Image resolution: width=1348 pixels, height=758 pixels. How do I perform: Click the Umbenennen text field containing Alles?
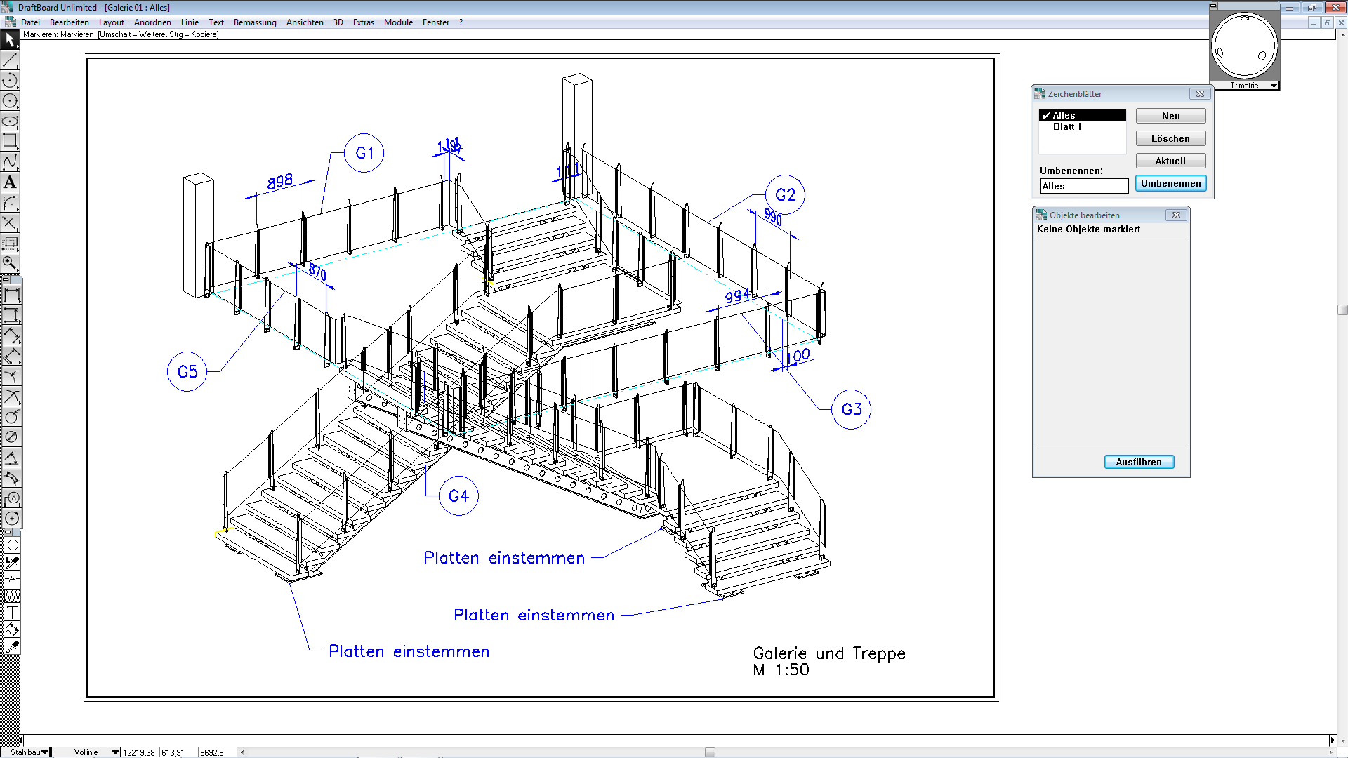pyautogui.click(x=1083, y=186)
